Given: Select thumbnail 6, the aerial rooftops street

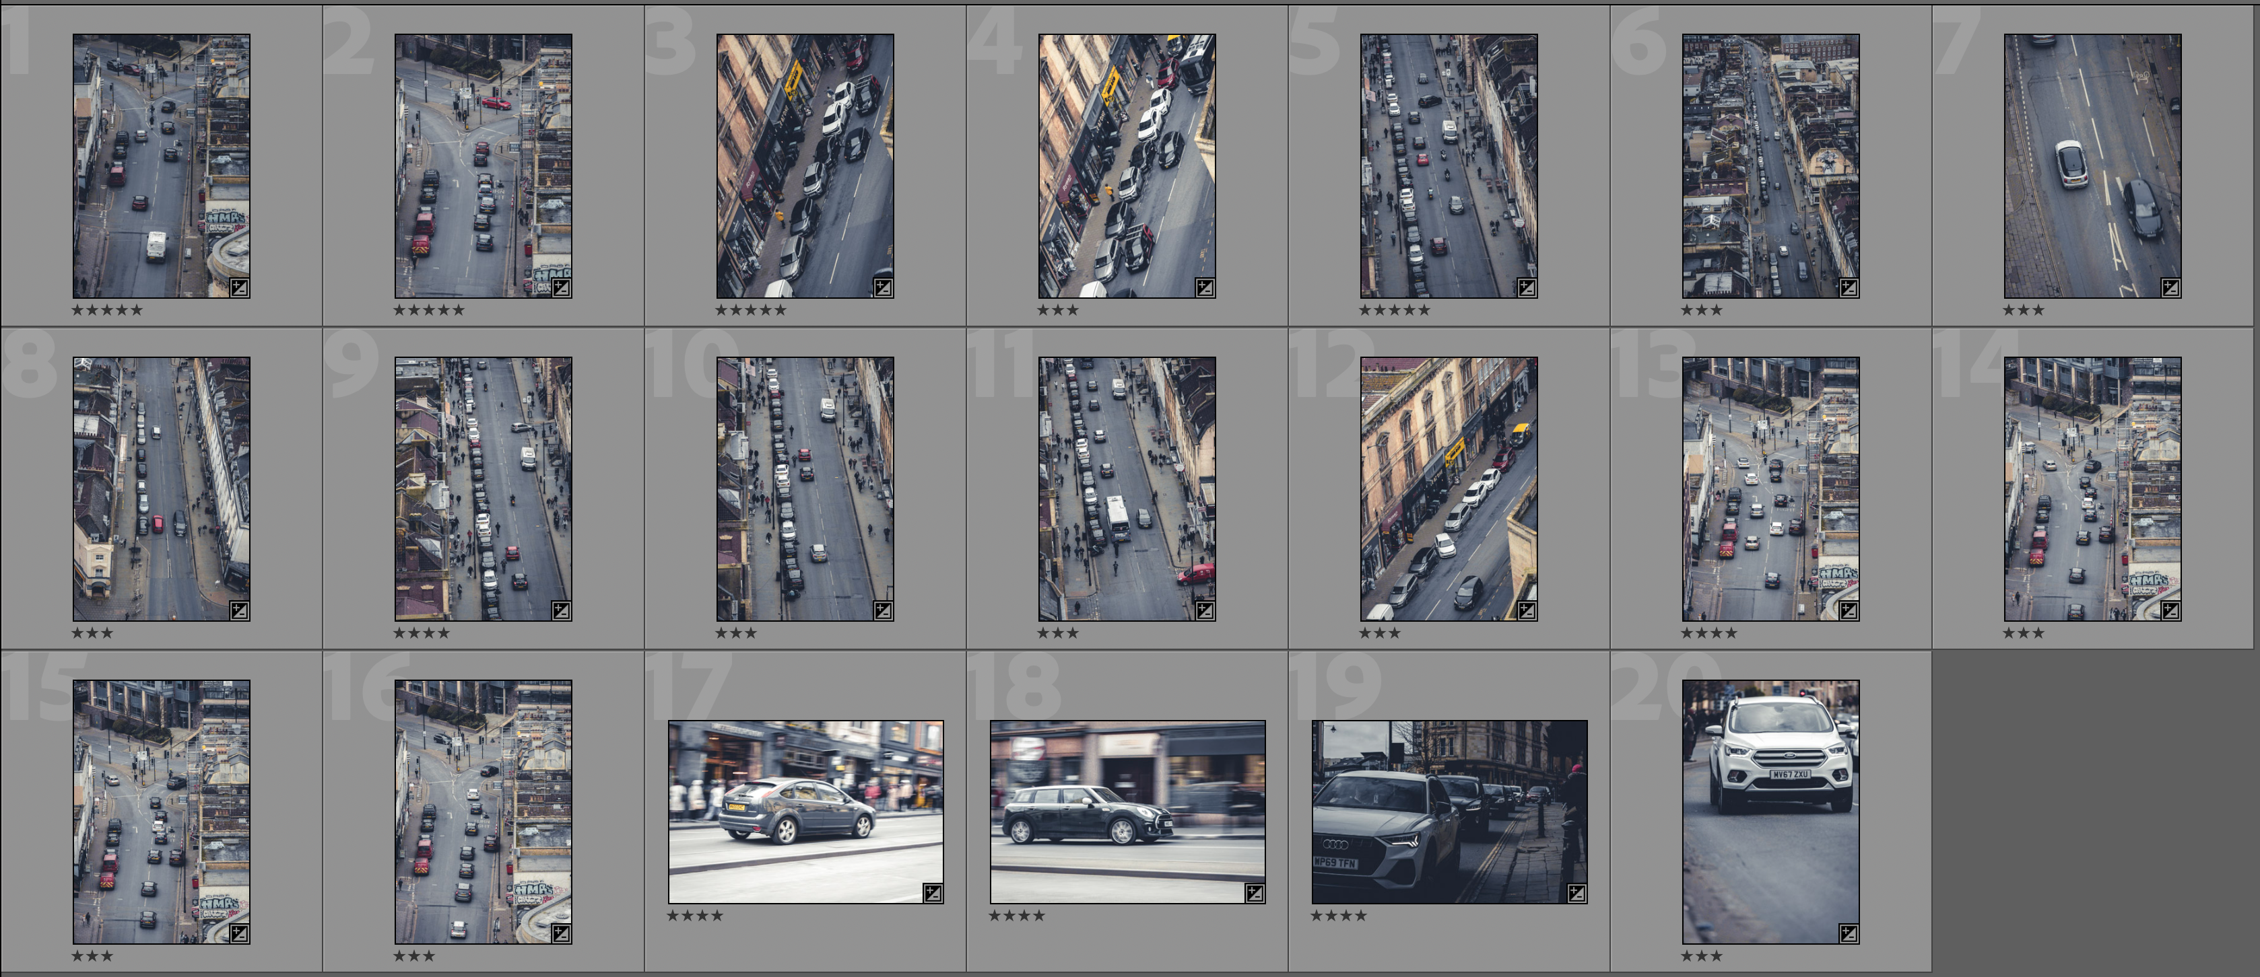Looking at the screenshot, I should click(1770, 165).
